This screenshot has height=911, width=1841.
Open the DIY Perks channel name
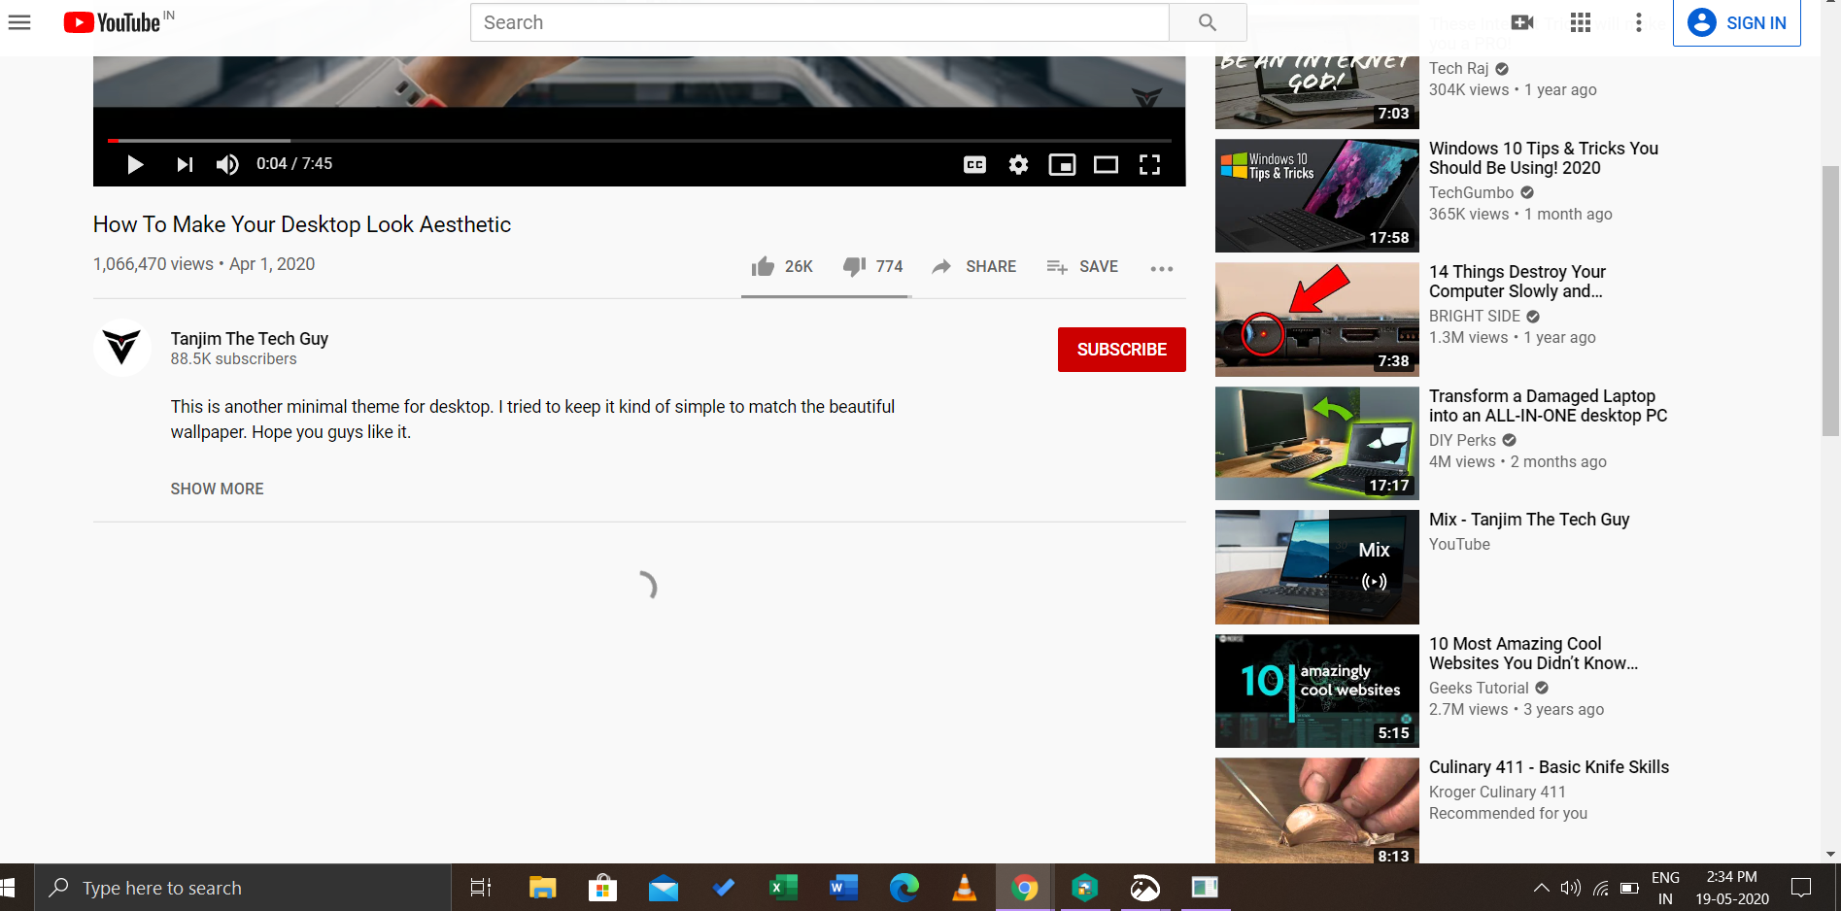pos(1463,440)
